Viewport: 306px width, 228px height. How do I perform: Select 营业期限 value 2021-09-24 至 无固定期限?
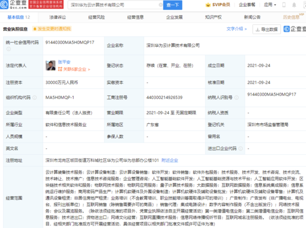pyautogui.click(x=171, y=113)
